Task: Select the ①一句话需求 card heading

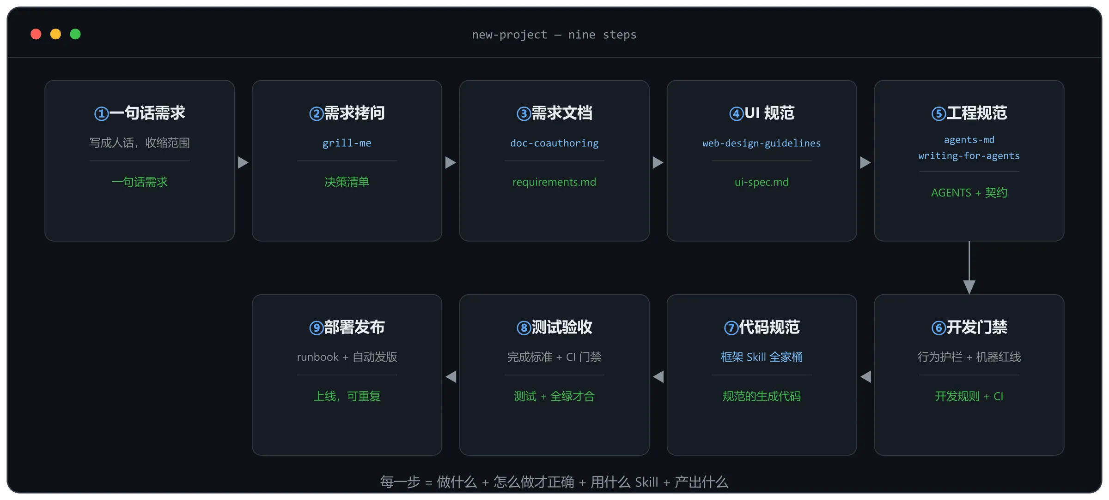Action: [140, 113]
